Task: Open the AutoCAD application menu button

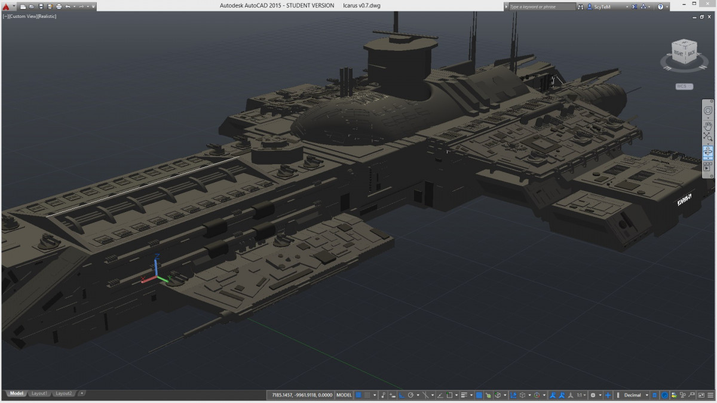Action: 6,6
